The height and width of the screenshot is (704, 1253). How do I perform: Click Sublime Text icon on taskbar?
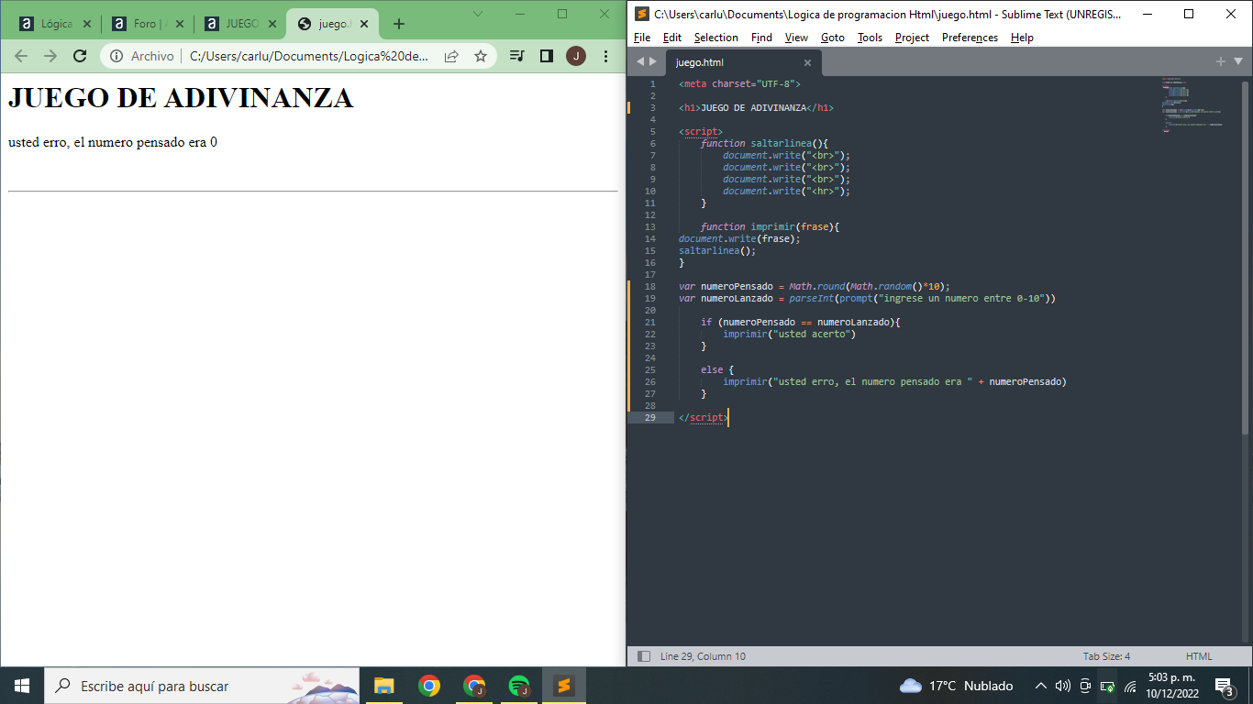coord(564,686)
